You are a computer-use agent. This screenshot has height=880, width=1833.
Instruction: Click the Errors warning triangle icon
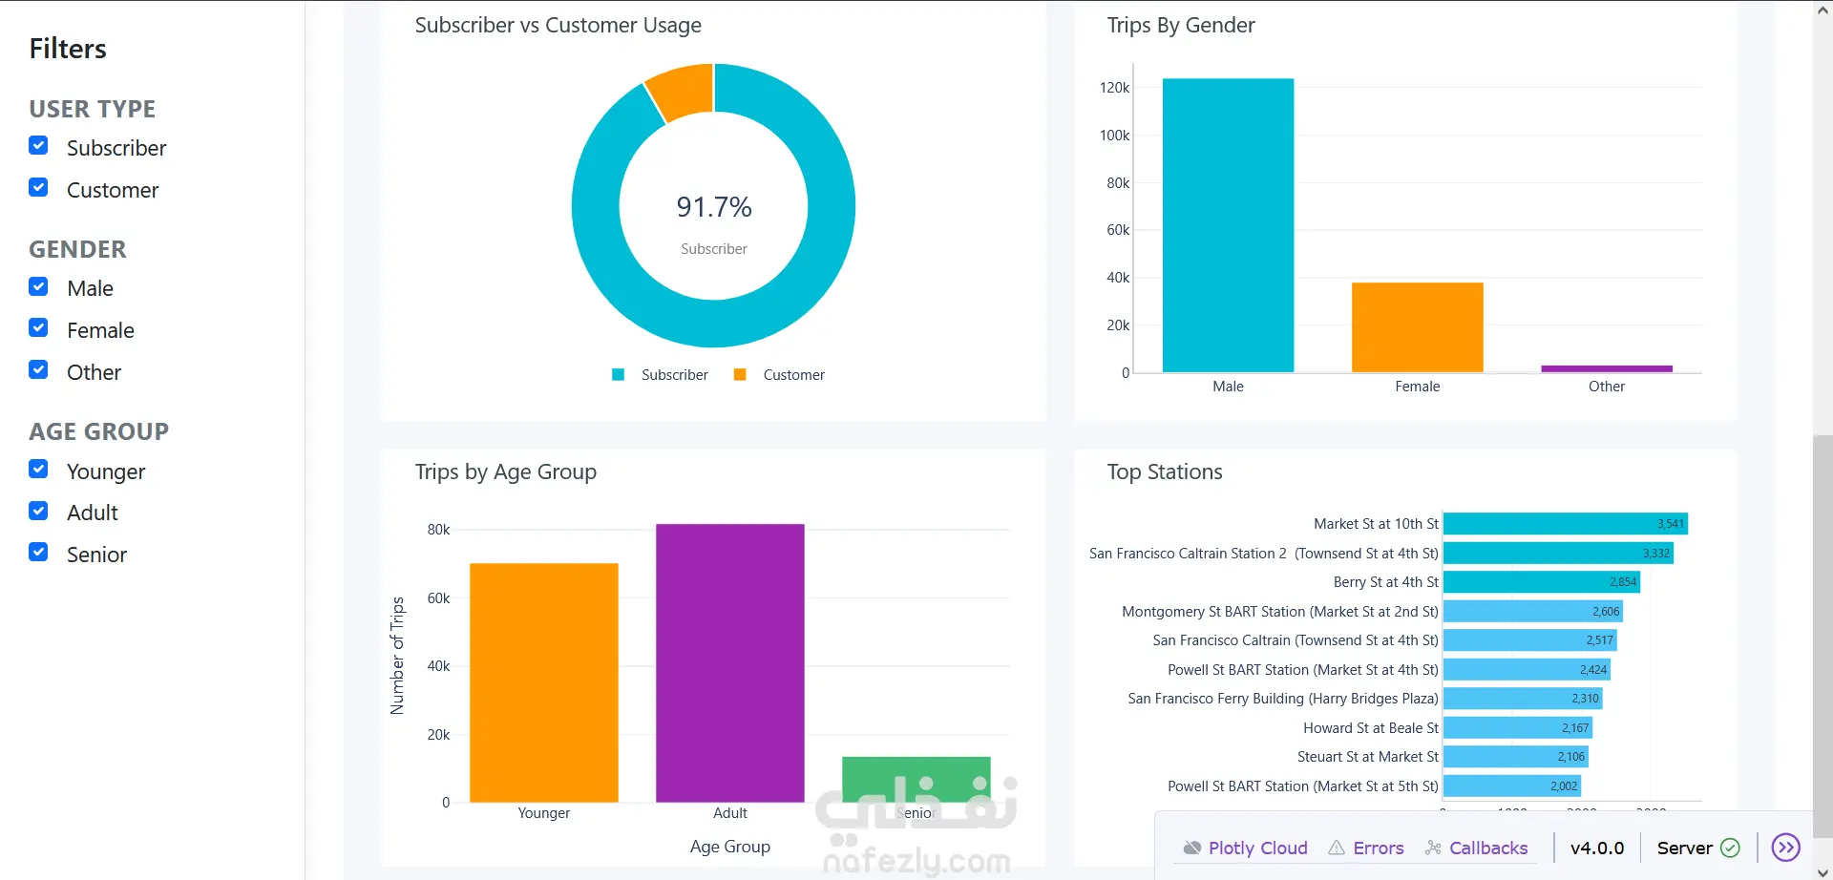(1337, 848)
